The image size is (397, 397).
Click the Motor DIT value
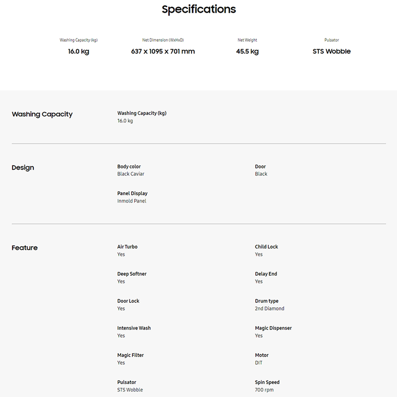[259, 363]
